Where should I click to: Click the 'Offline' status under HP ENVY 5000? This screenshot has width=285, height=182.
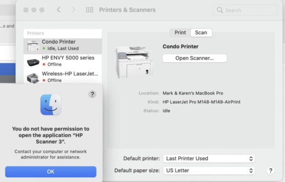pyautogui.click(x=54, y=64)
